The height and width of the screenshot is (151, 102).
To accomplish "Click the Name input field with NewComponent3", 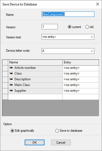I will point(68,14).
